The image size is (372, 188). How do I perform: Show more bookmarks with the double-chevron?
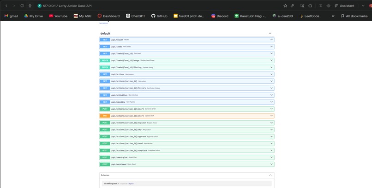click(x=333, y=16)
